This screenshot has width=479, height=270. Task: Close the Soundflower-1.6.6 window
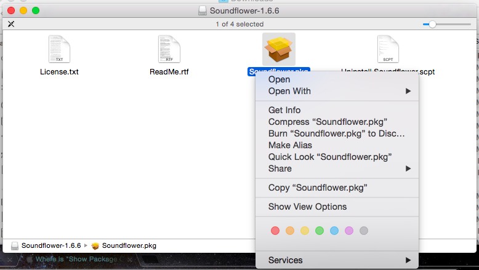(x=11, y=10)
